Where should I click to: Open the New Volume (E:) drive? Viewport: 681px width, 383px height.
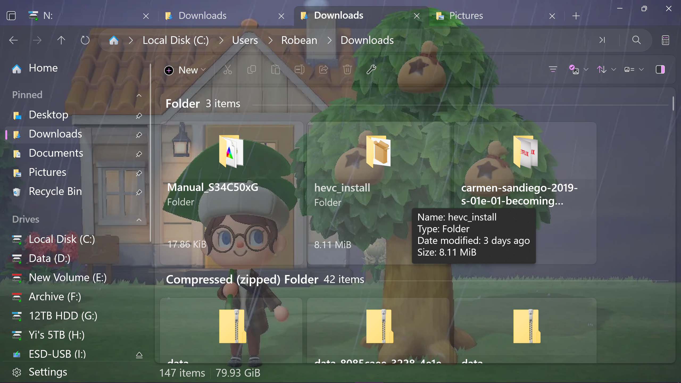point(76,278)
